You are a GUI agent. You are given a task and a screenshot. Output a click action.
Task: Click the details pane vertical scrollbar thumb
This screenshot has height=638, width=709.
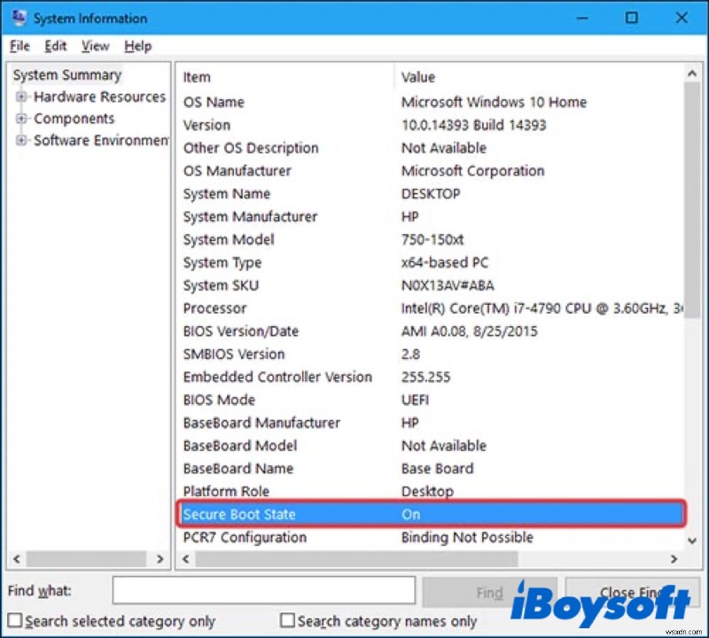click(692, 201)
